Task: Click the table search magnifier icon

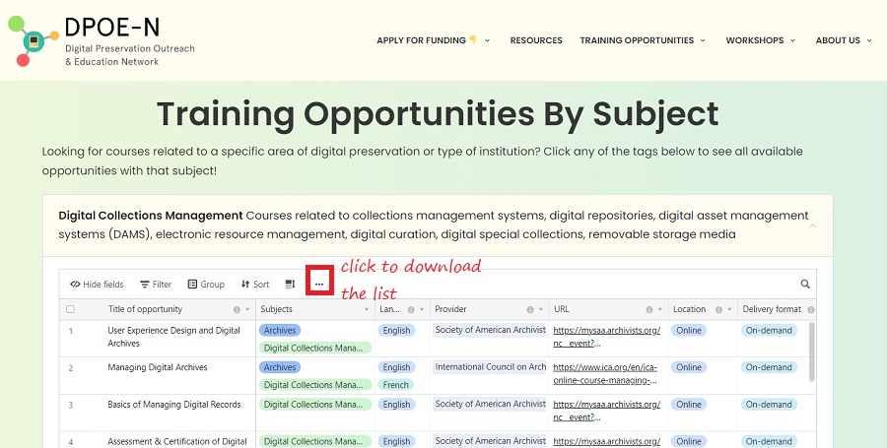Action: 805,284
